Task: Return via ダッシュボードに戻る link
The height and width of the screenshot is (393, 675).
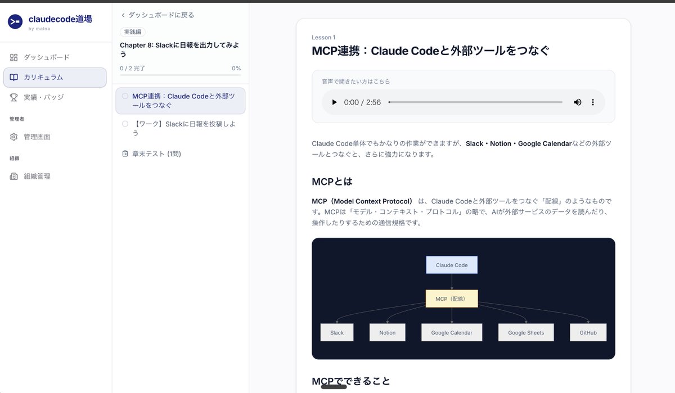Action: click(x=157, y=15)
